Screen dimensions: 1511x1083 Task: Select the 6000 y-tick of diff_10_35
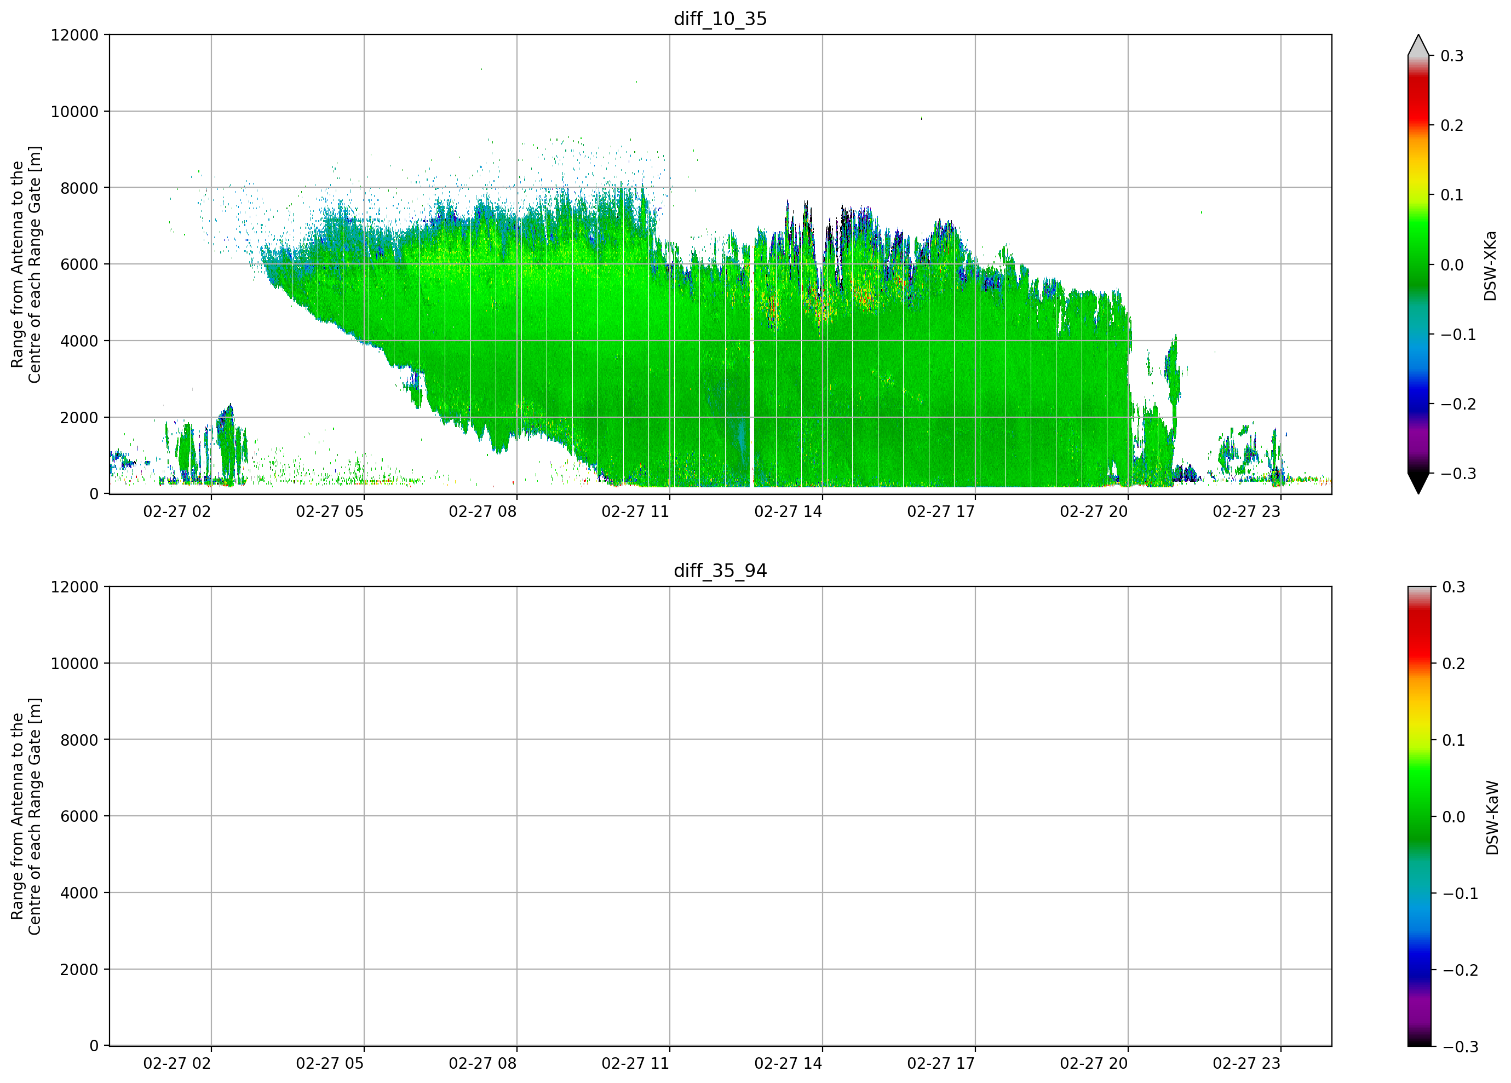pos(79,264)
